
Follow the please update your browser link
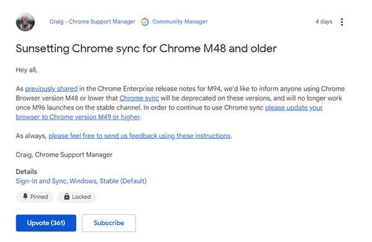[x=294, y=107]
